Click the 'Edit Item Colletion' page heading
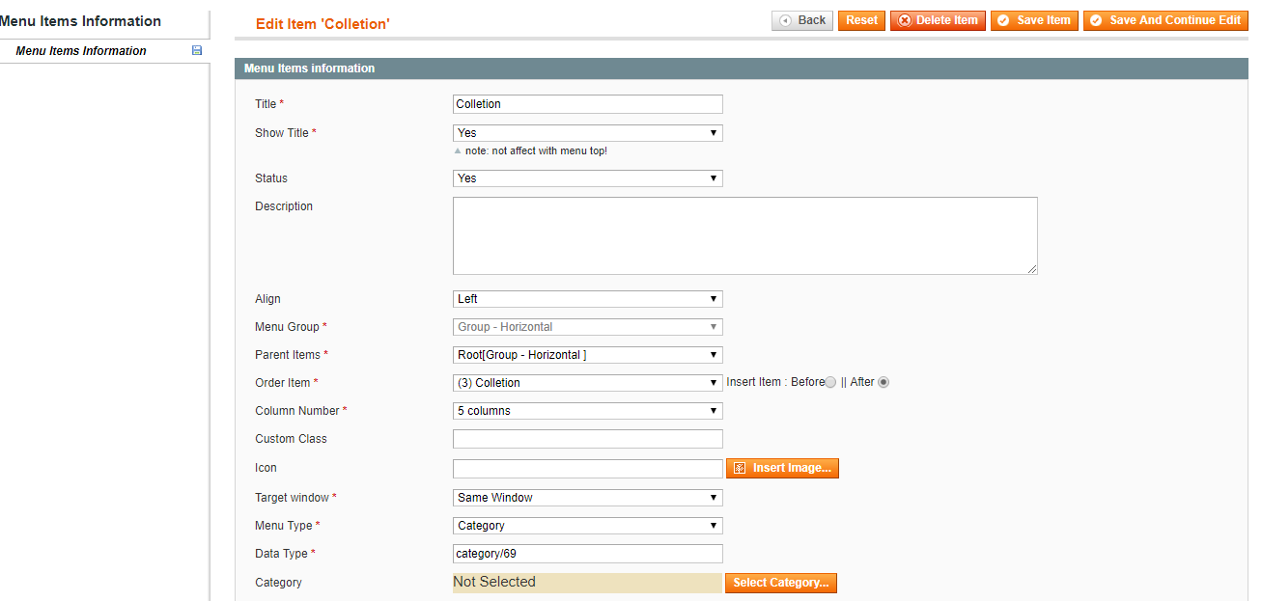The image size is (1262, 601). pos(323,24)
